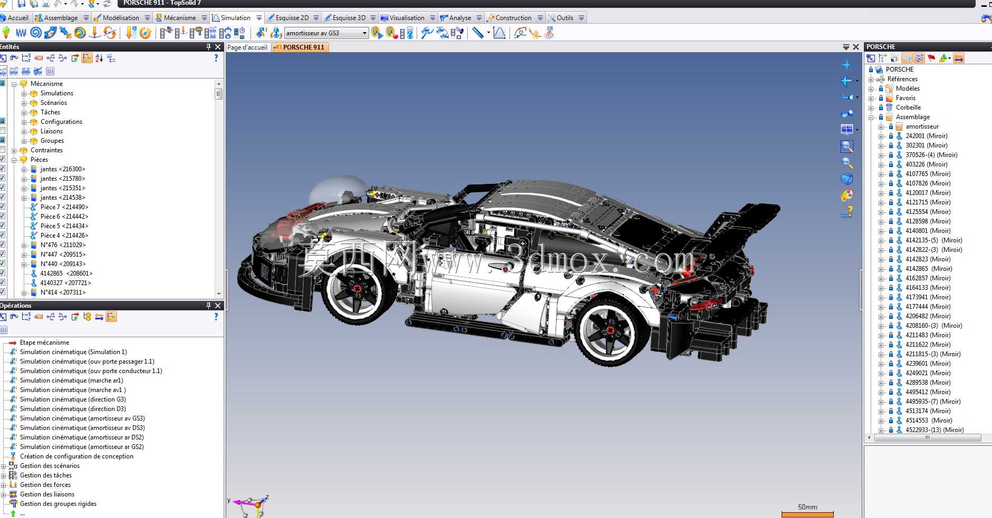Screen dimensions: 992x518
Task: Expand the amortisseur node in PORSCHE tree
Action: point(881,127)
